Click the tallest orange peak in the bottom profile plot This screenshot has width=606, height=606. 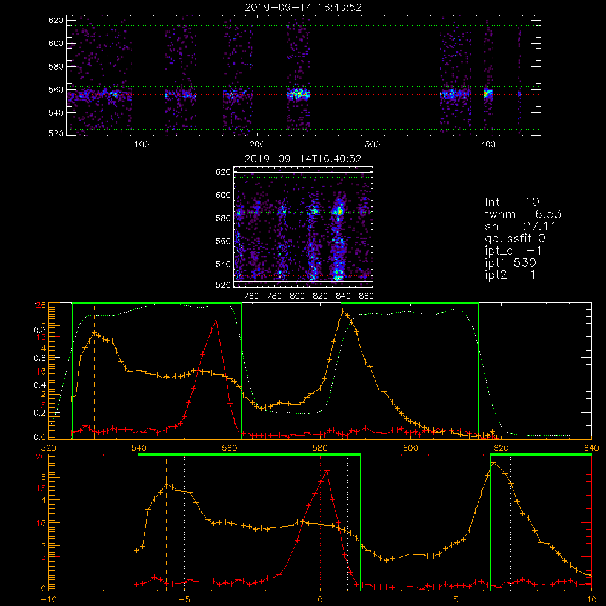coord(493,463)
